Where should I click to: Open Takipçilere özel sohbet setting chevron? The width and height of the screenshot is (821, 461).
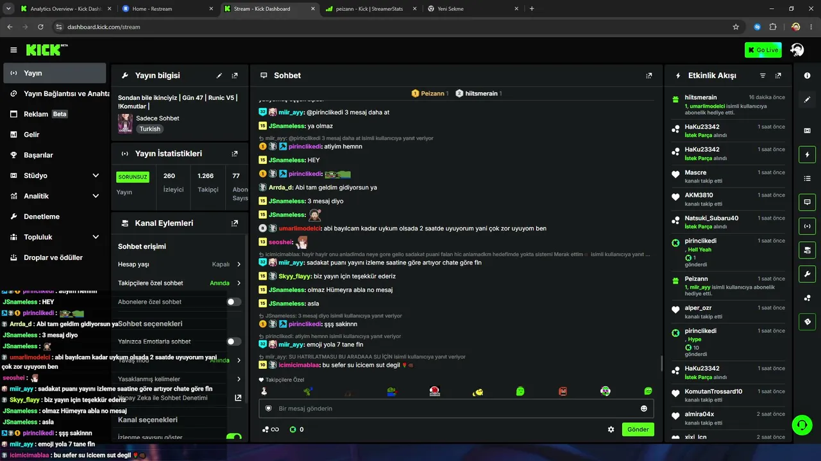(239, 283)
